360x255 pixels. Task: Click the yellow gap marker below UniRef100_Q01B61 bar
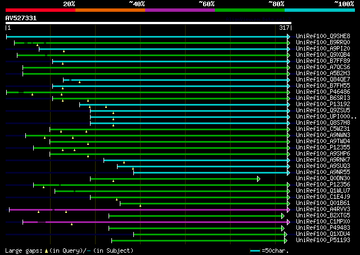pos(140,206)
